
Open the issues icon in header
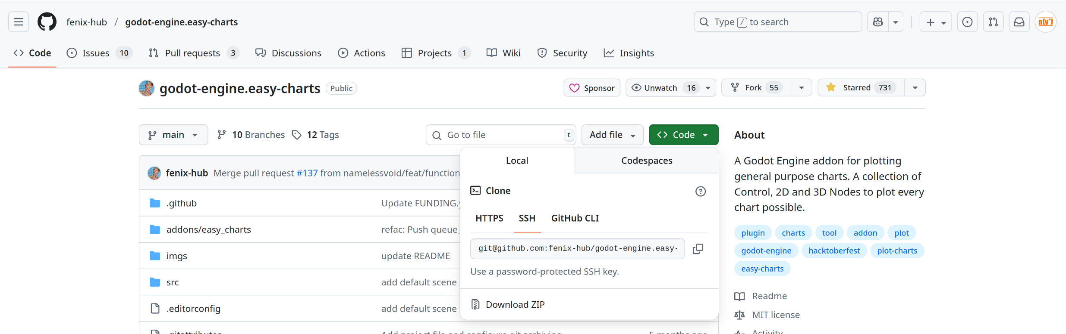tap(967, 22)
